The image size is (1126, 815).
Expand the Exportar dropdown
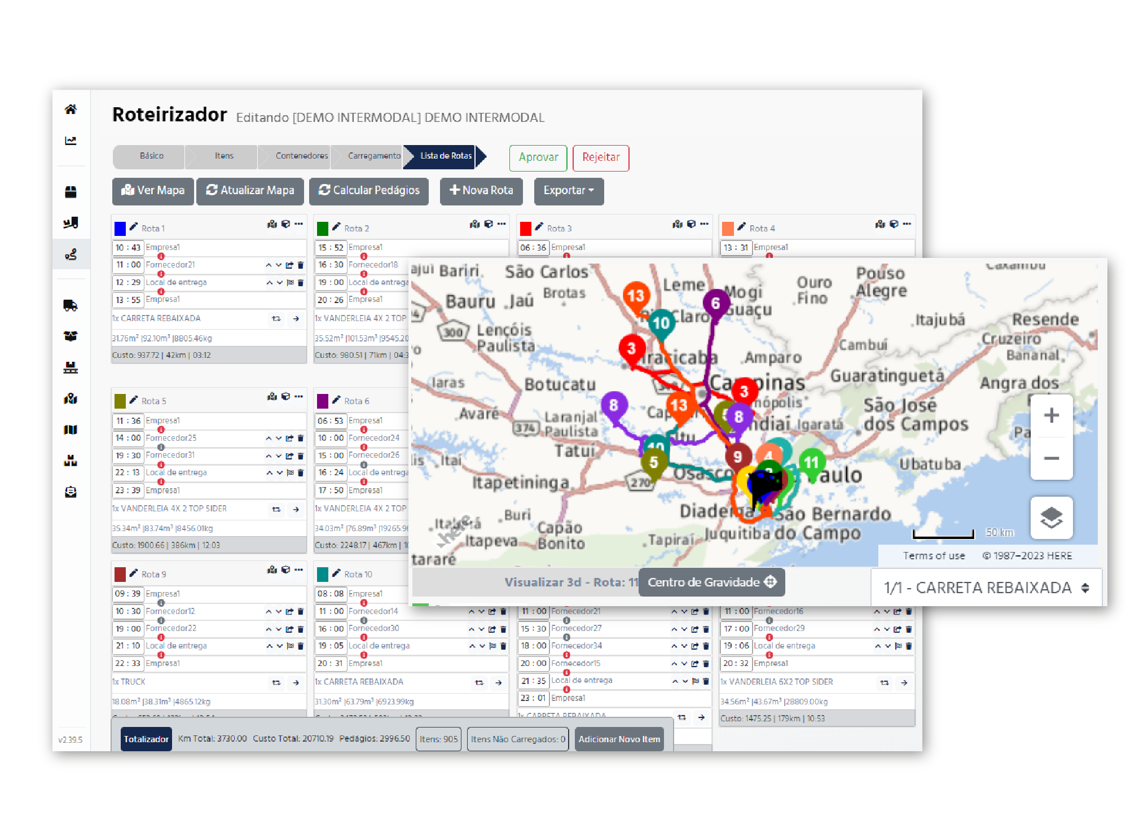coord(568,191)
